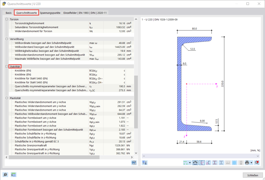Viewport: 265px width, 180px height.
Task: Select the Wölbordinate row
Action: [71, 43]
